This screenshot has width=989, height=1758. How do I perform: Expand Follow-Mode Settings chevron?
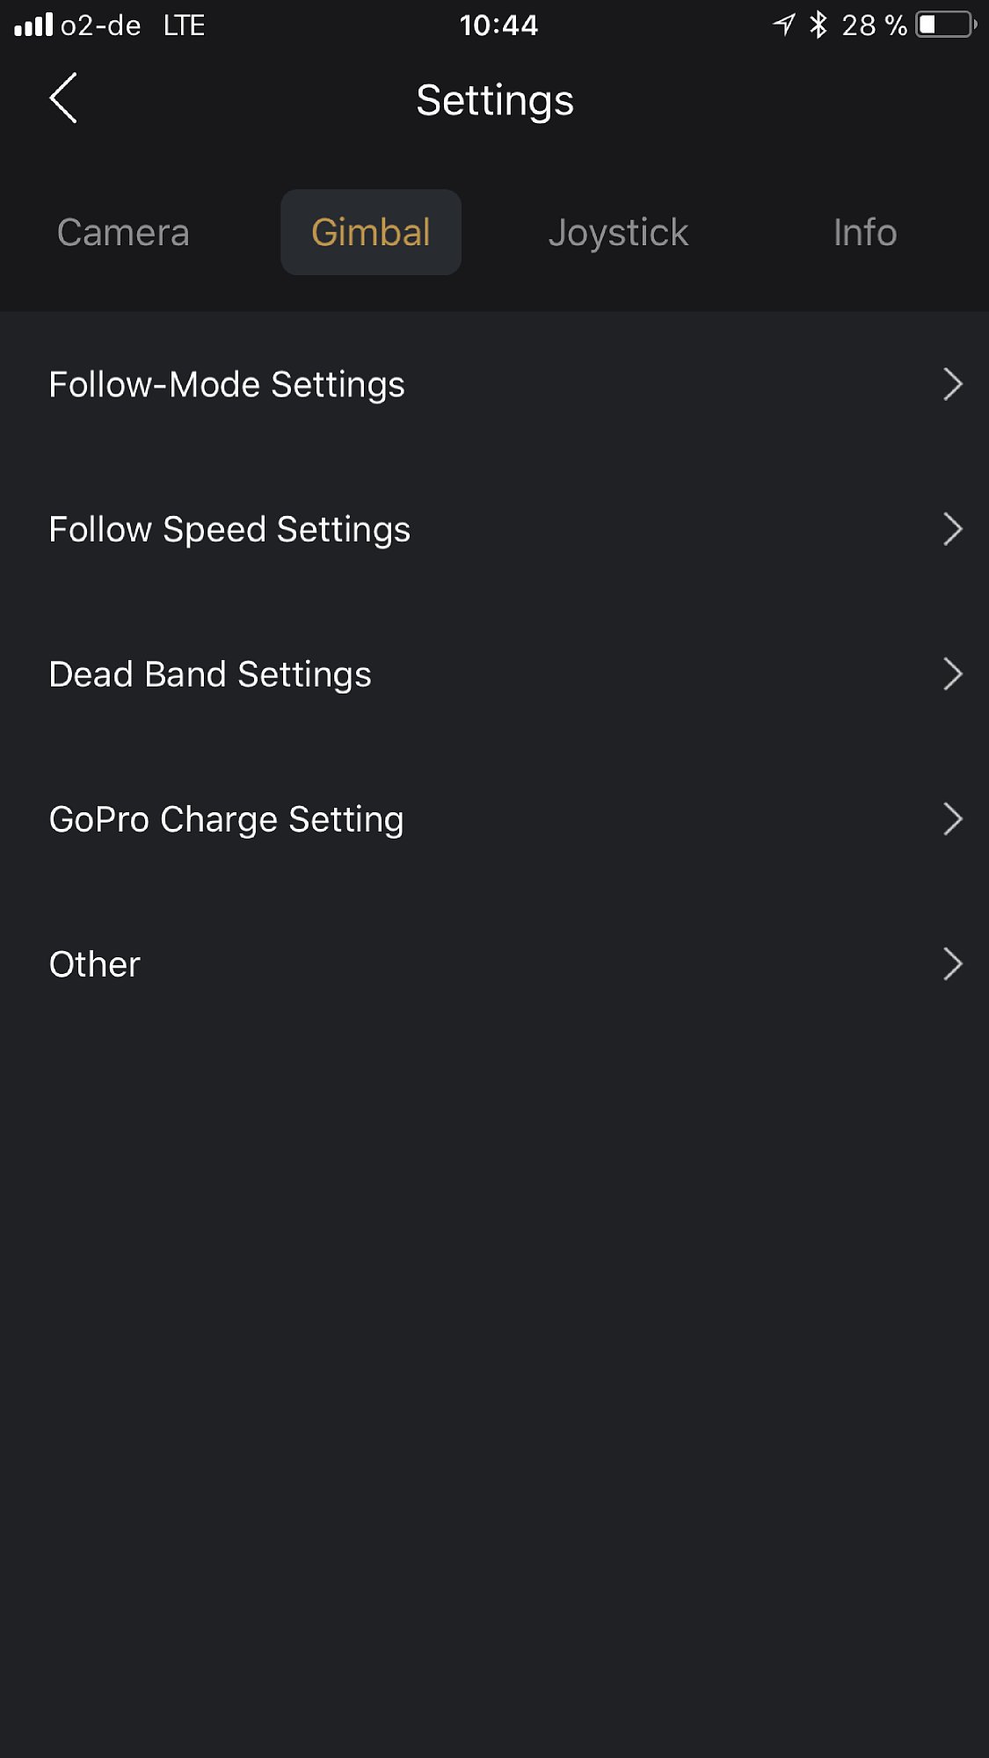tap(952, 385)
